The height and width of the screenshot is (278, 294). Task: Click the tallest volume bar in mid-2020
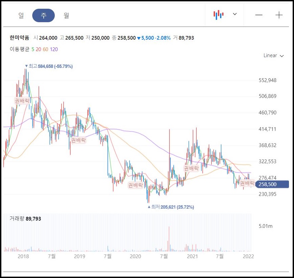click(169, 239)
